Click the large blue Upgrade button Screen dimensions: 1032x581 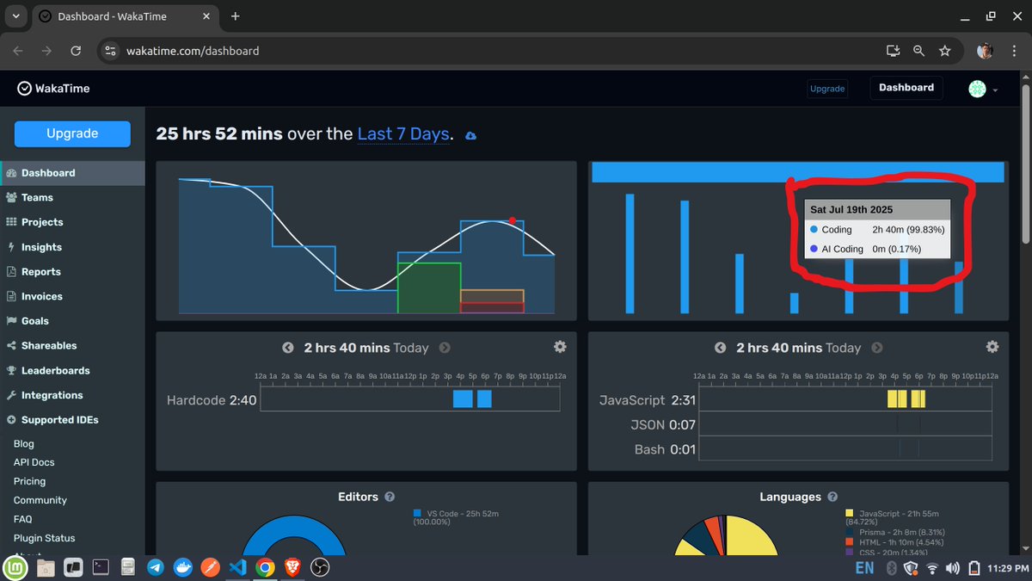72,133
